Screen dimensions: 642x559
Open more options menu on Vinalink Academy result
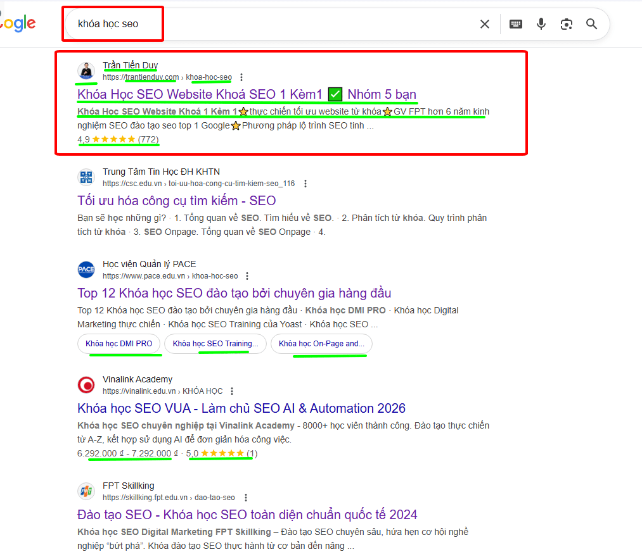tap(232, 391)
